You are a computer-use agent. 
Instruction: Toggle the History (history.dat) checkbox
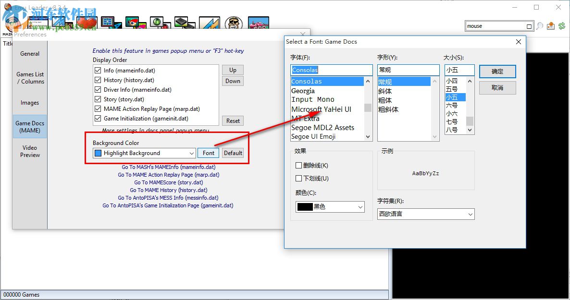tap(98, 80)
